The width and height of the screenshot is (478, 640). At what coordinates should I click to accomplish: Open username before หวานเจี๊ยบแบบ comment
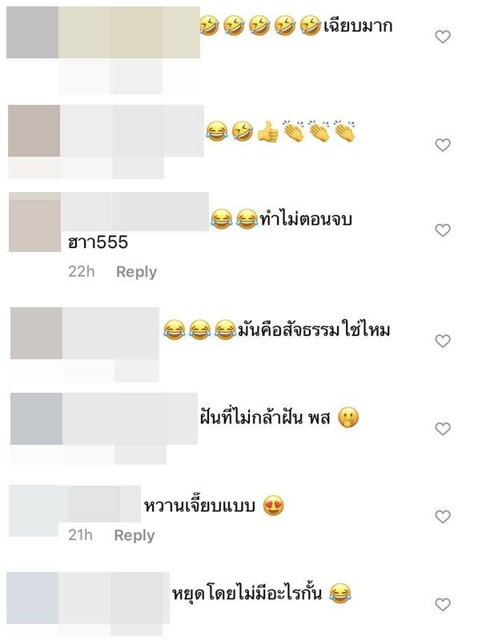(x=100, y=504)
